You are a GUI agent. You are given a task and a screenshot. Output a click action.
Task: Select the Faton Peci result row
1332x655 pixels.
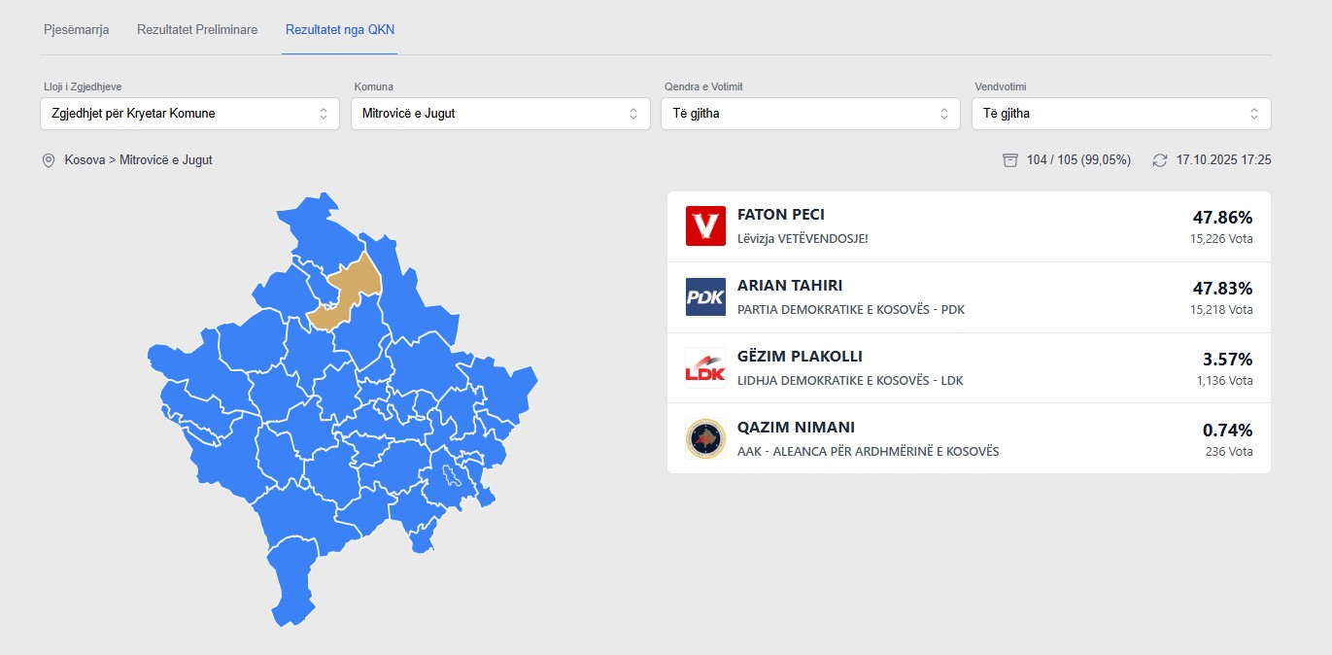[x=969, y=226]
